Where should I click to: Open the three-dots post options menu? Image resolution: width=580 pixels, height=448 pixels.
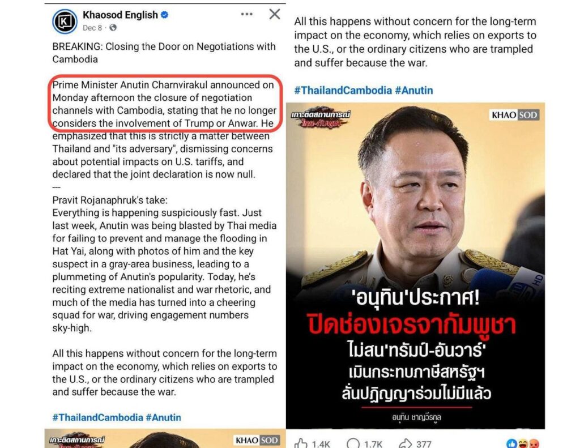tap(246, 14)
